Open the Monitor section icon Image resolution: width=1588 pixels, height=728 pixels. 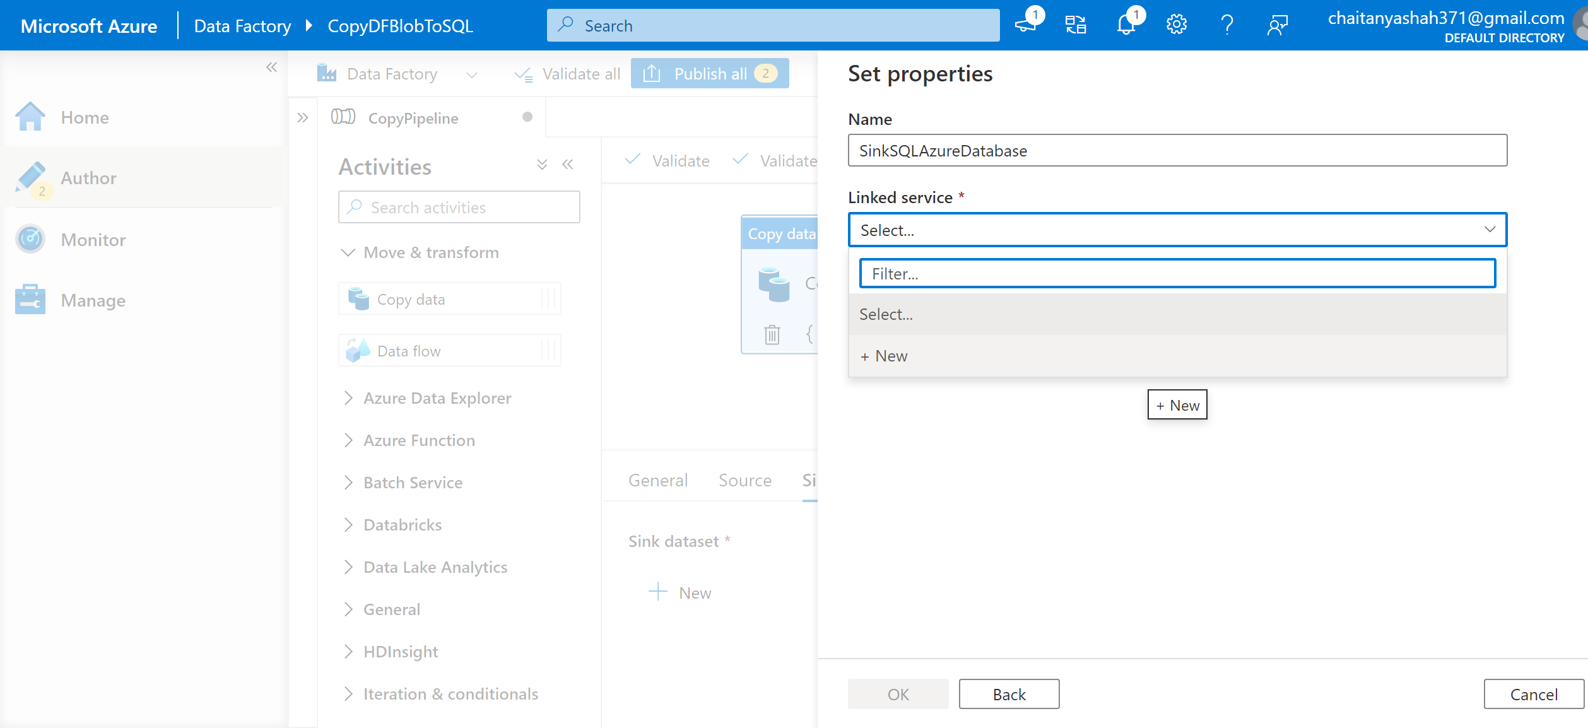point(30,239)
